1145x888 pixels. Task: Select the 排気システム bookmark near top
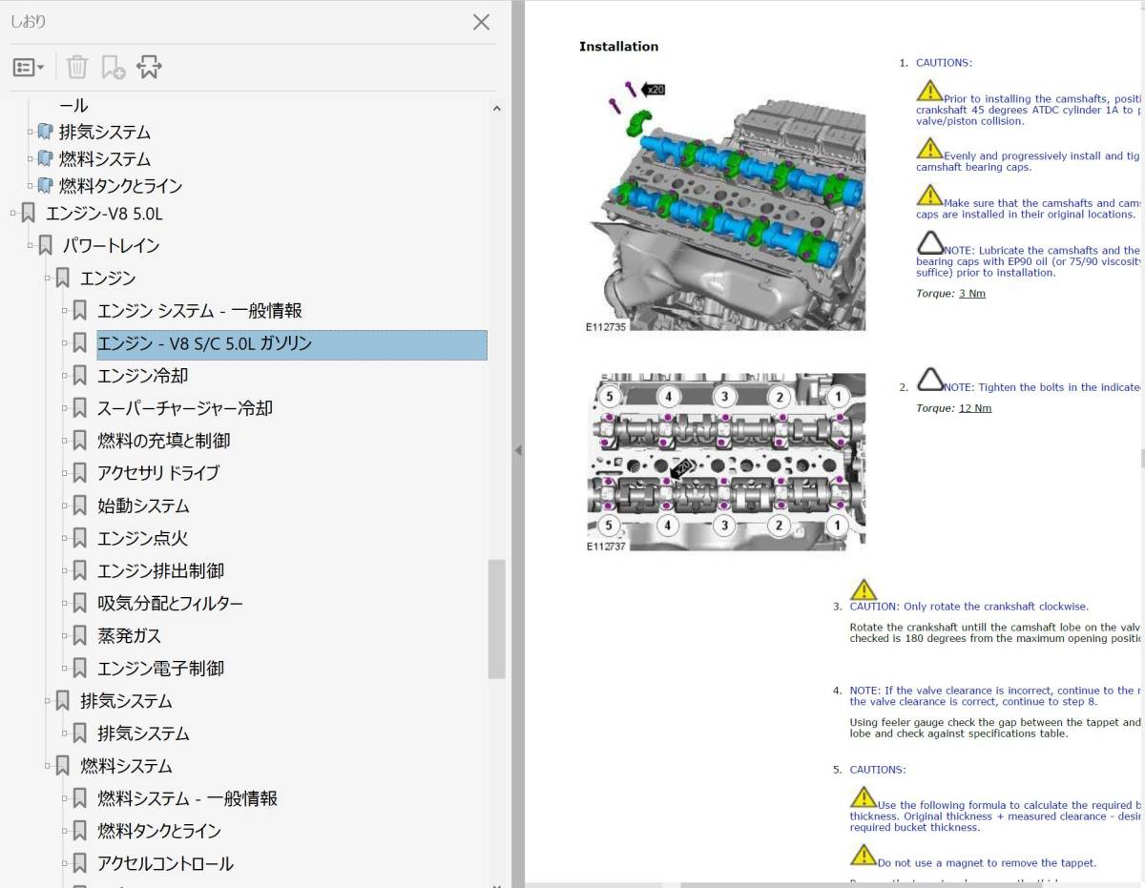coord(104,133)
